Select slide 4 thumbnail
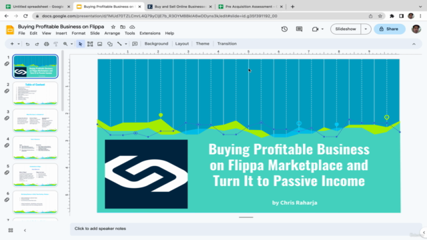The height and width of the screenshot is (240, 427). 35,148
